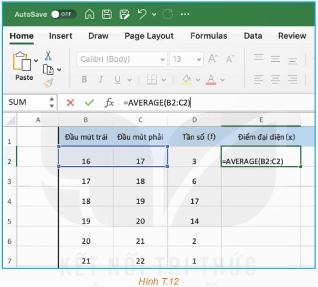Toggle Bold formatting

84,79
